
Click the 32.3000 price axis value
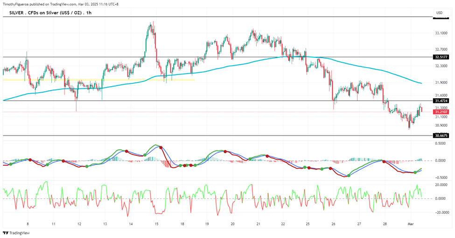tap(441, 66)
